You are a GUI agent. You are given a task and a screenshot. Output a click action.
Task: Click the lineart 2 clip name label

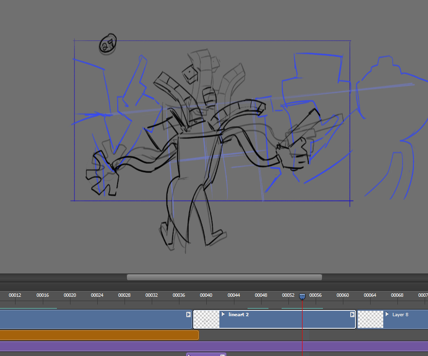tap(239, 315)
